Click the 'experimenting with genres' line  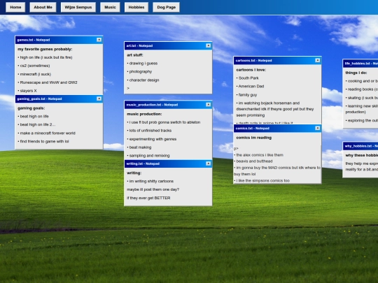click(152, 139)
